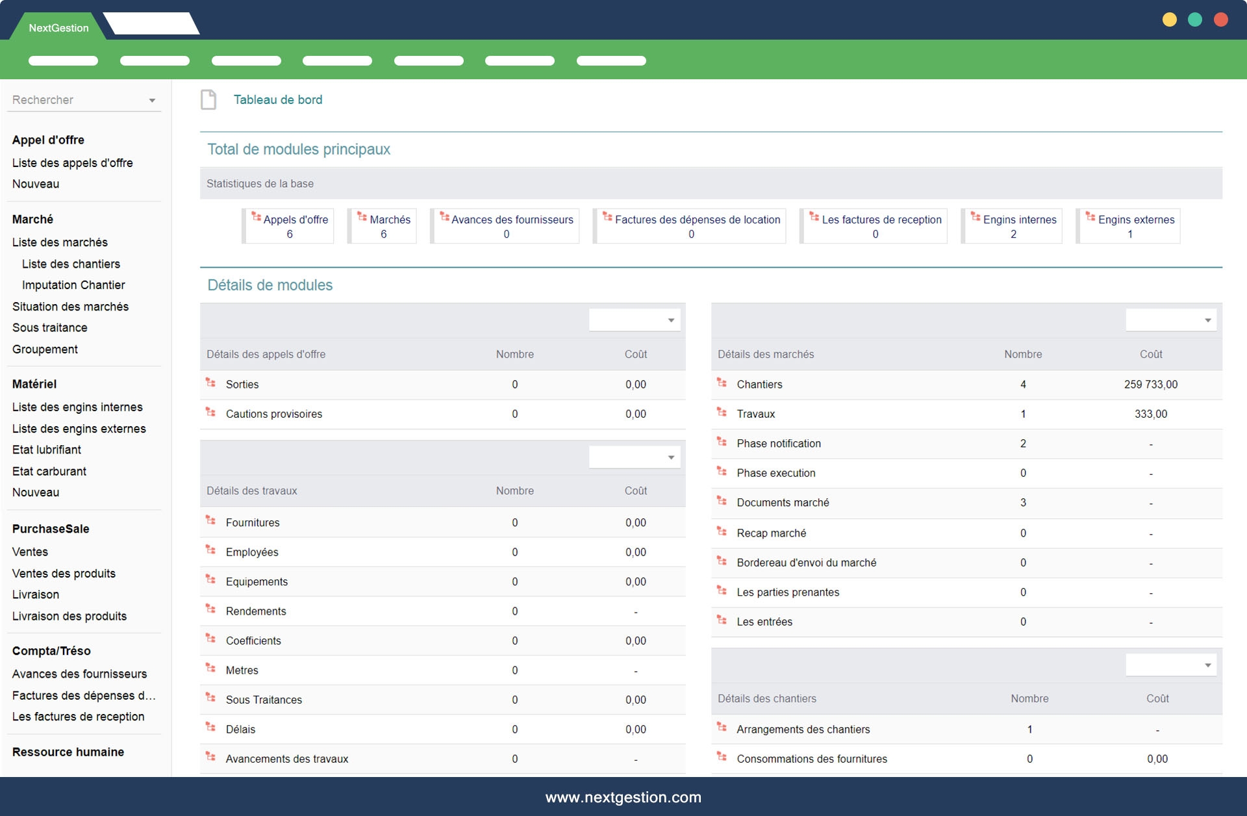The height and width of the screenshot is (816, 1247).
Task: Click the tree icon next to Chantiers row
Action: click(722, 383)
